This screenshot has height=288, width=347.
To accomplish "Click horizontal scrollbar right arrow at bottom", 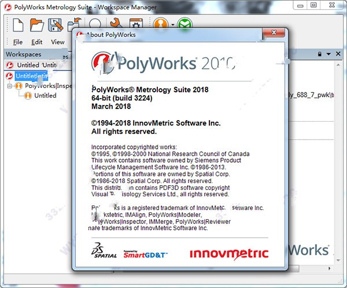I will pos(330,268).
